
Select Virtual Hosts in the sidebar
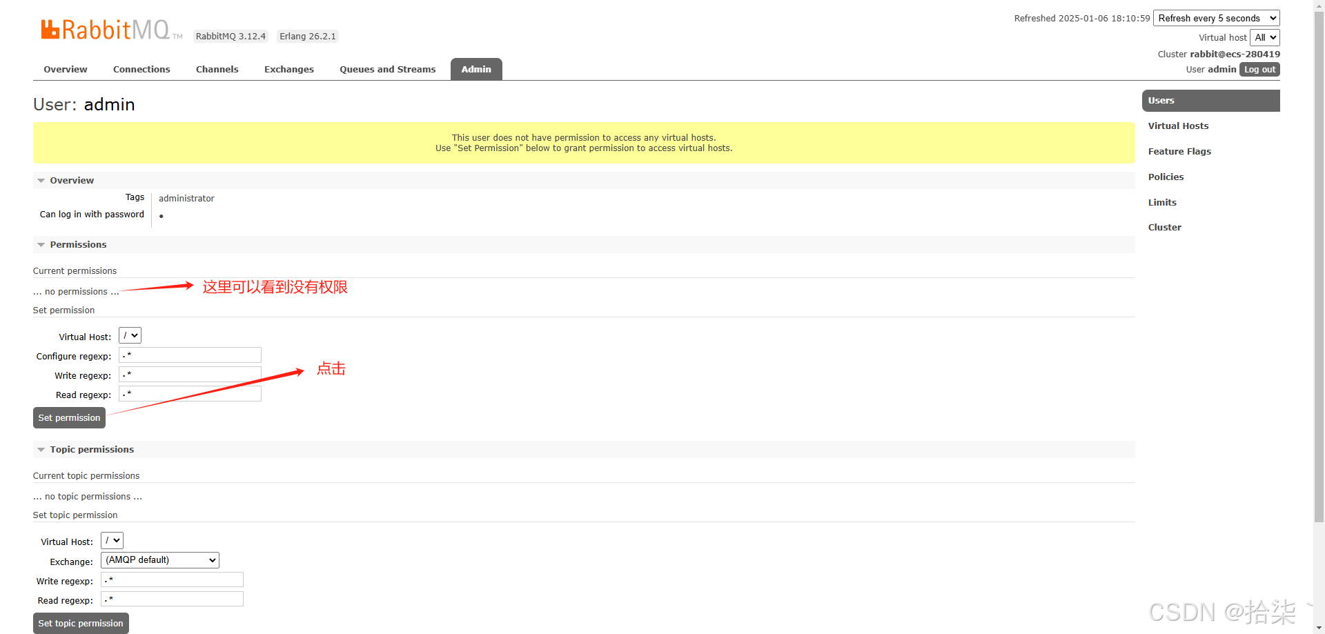[1178, 126]
